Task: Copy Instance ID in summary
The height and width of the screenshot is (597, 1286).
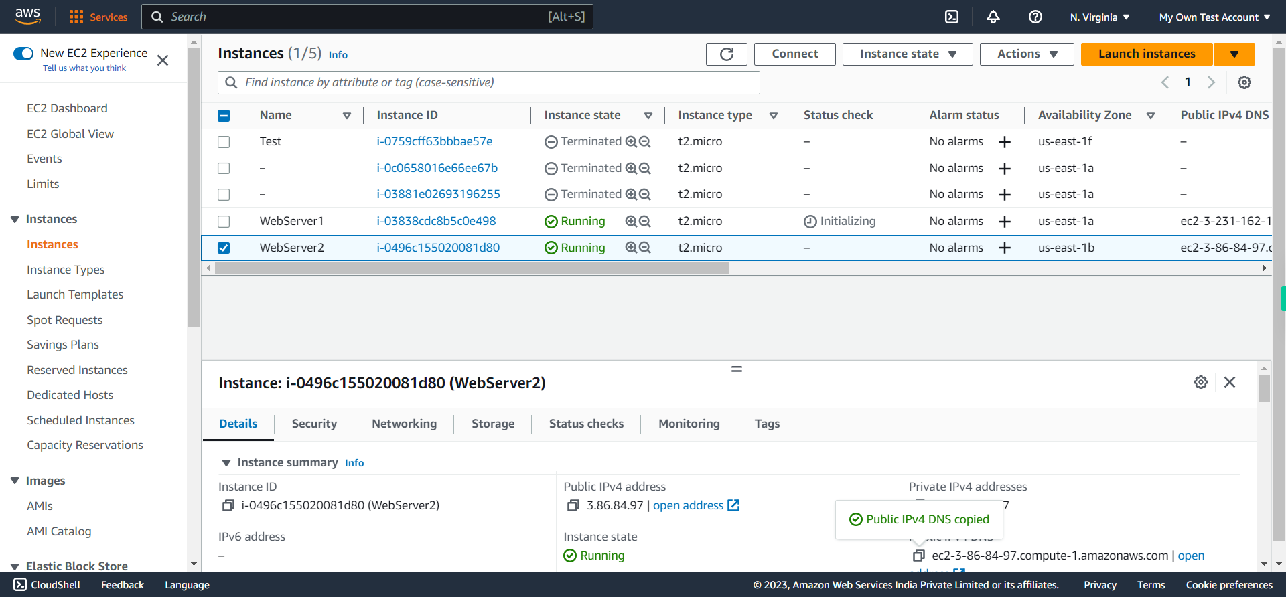Action: click(228, 505)
